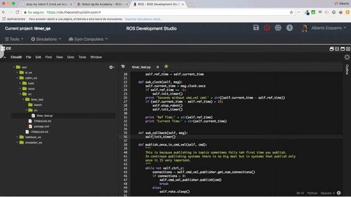Screen dimensions: 351x197
Task: Click the Spaces: 4 indentation setting
Action: (x=327, y=193)
